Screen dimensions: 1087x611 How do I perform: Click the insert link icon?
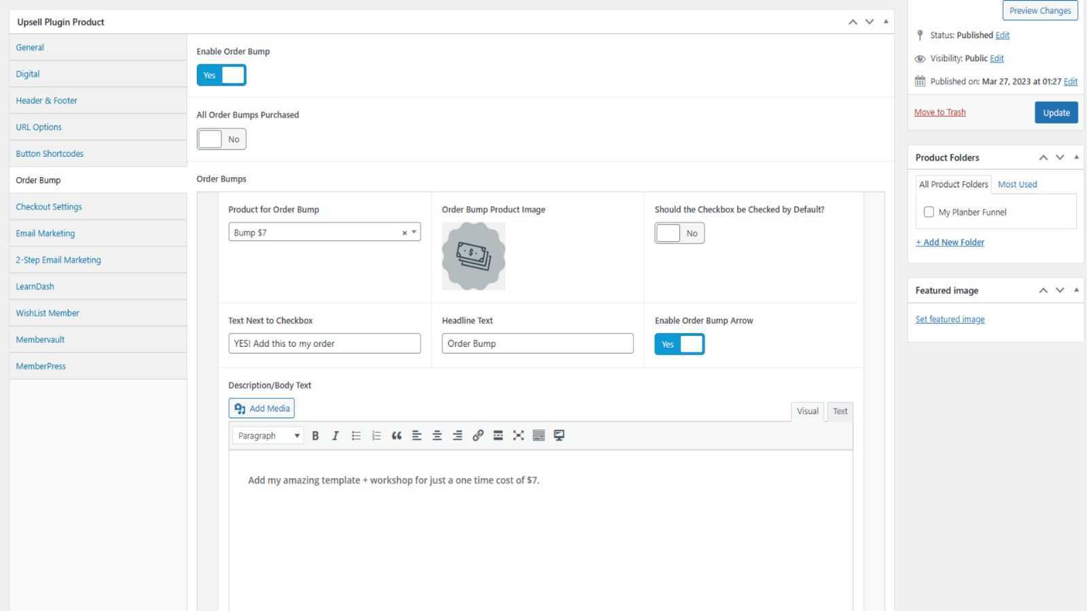tap(478, 436)
